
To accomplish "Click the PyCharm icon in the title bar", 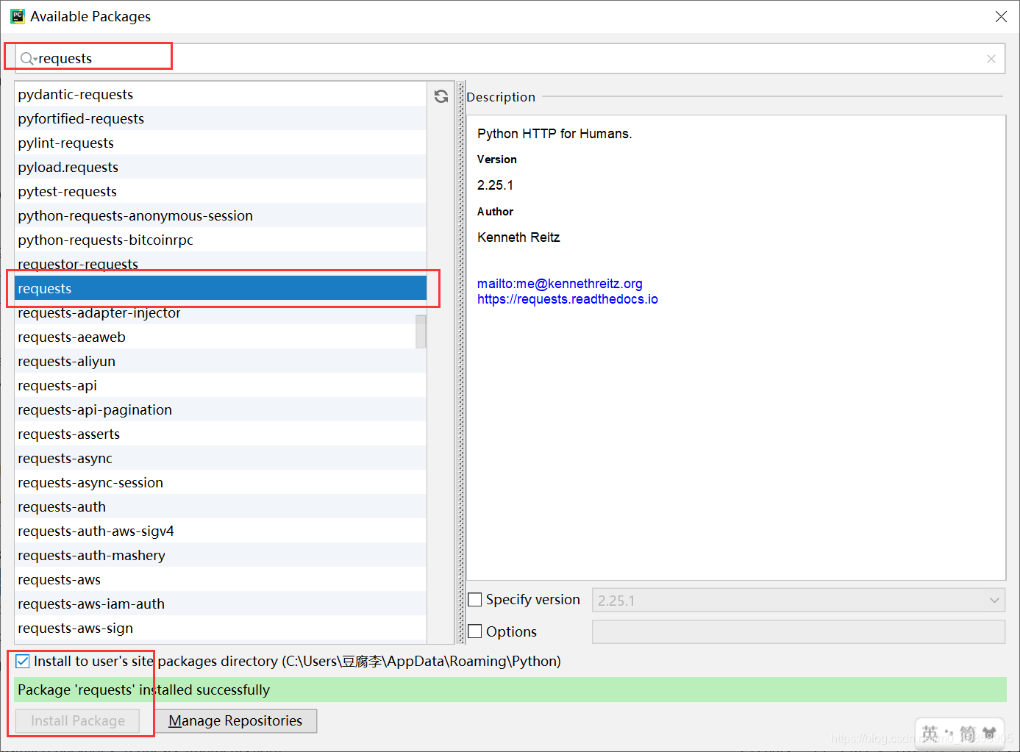I will pos(17,16).
